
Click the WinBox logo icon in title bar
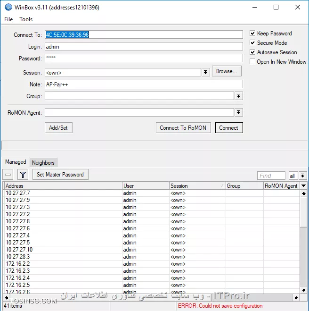tap(8, 7)
